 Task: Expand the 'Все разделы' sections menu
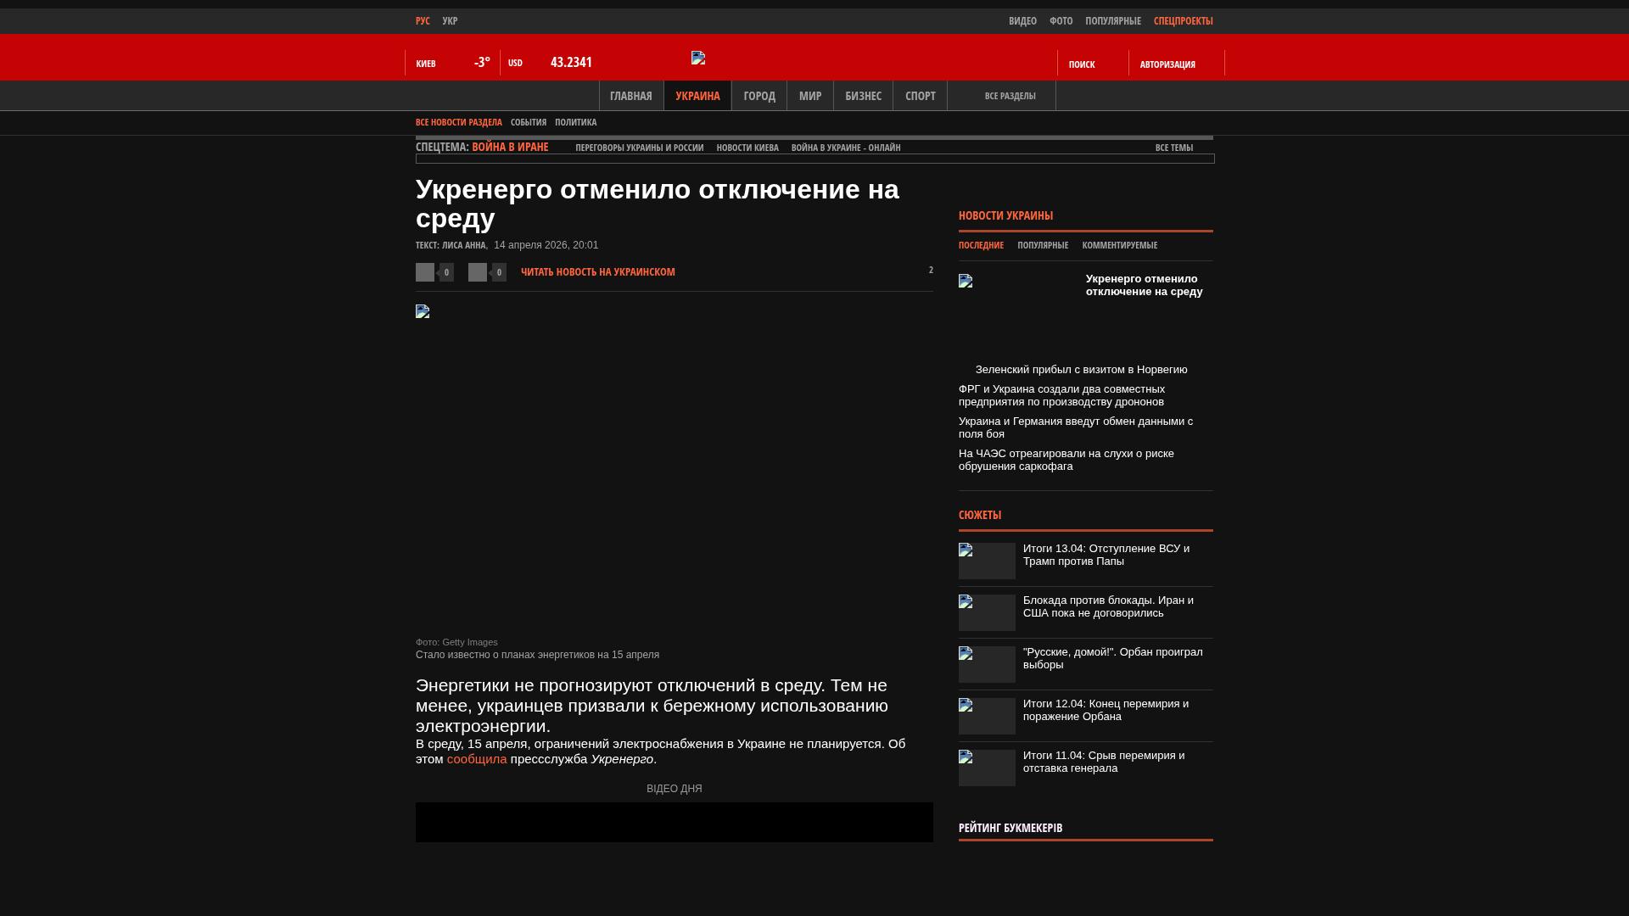click(1010, 96)
